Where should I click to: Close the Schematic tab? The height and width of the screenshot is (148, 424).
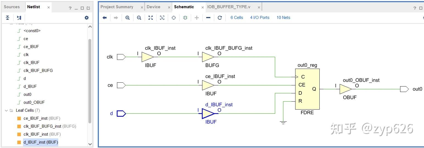[x=203, y=7]
